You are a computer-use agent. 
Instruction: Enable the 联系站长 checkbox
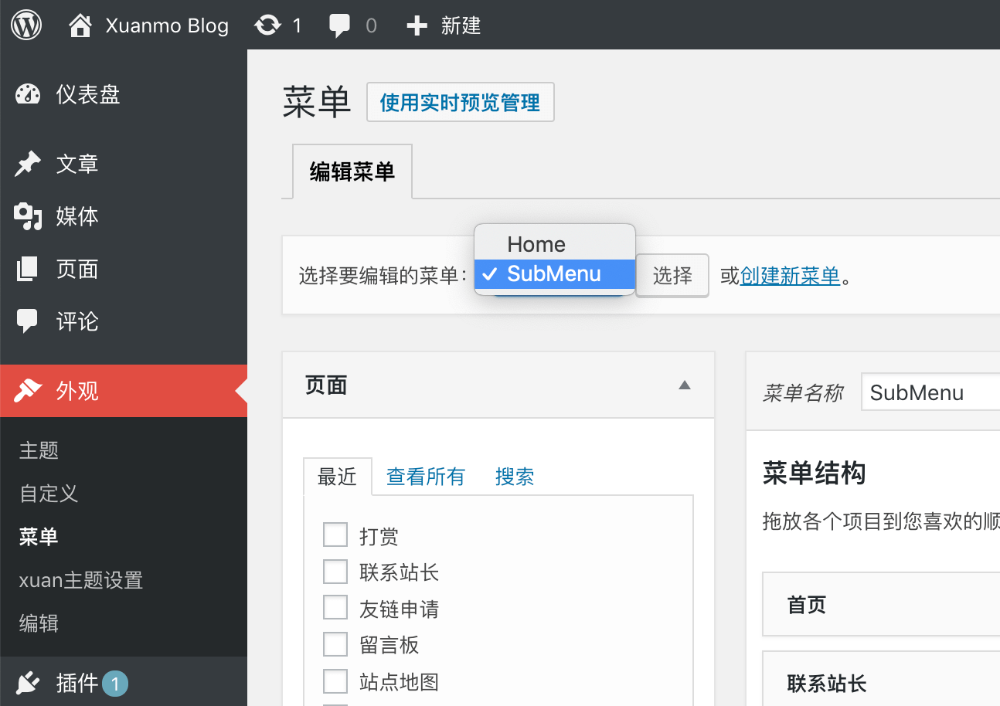coord(335,571)
